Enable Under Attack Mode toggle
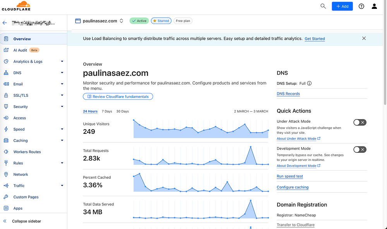 [360, 123]
